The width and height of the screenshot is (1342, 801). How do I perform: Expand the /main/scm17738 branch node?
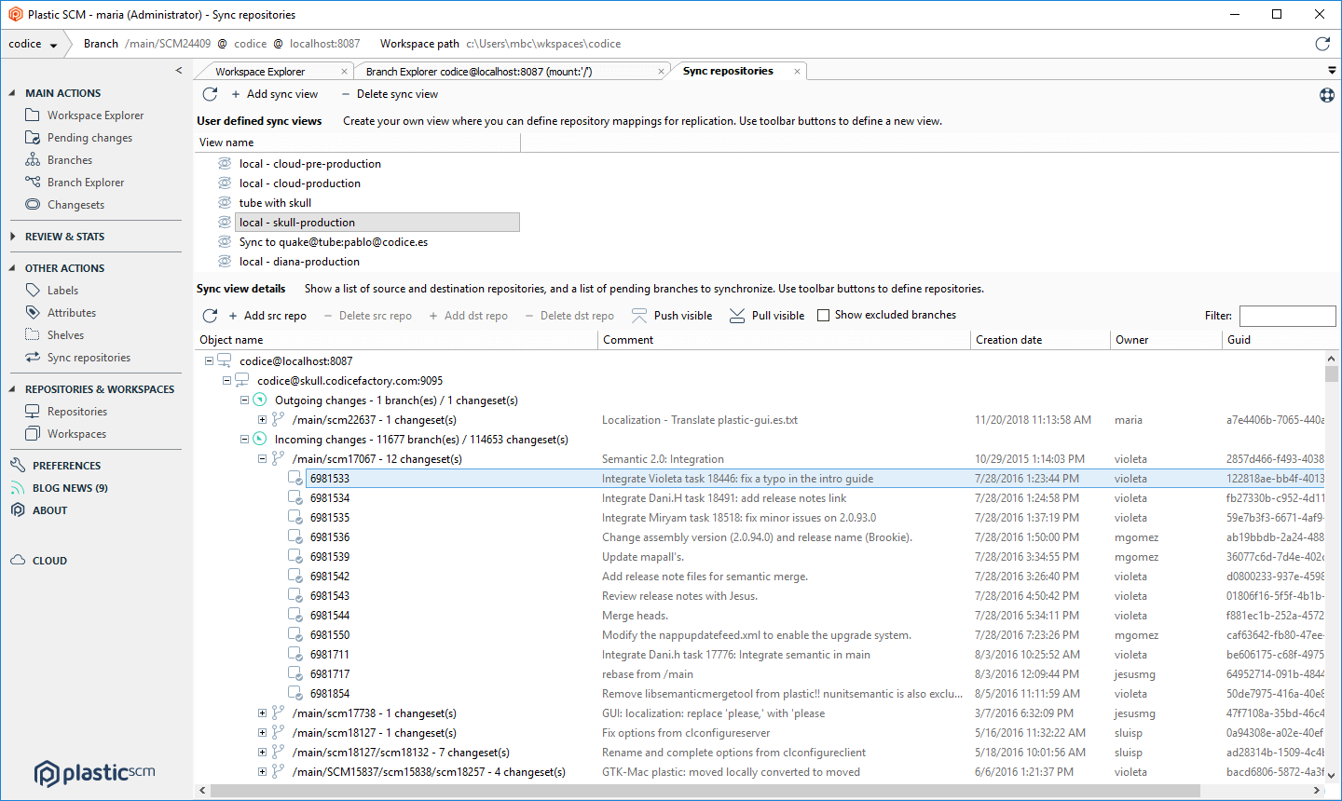click(x=262, y=713)
